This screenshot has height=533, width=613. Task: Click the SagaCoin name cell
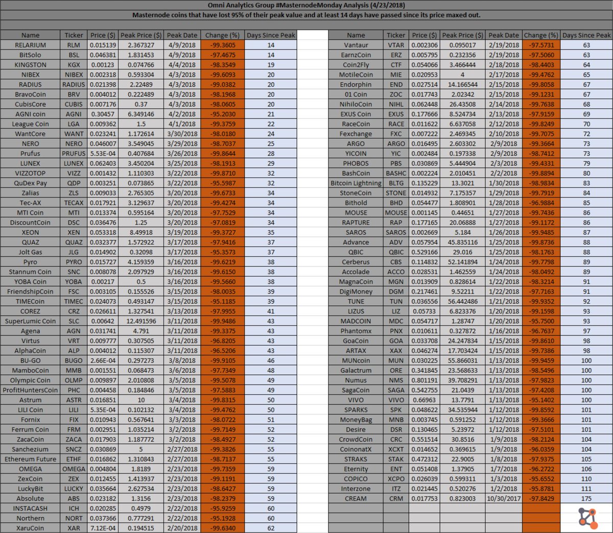[x=356, y=390]
